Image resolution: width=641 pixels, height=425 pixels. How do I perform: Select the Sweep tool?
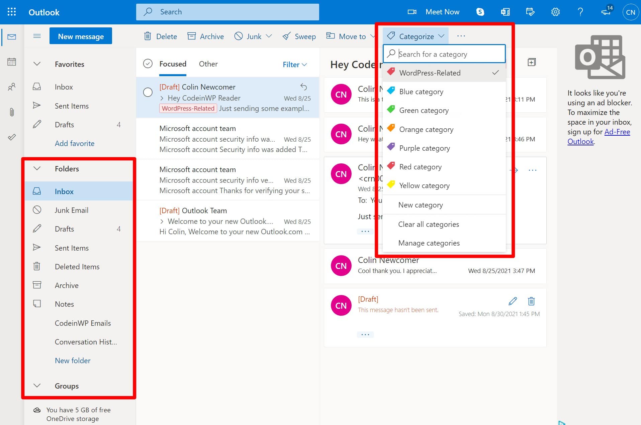[299, 36]
